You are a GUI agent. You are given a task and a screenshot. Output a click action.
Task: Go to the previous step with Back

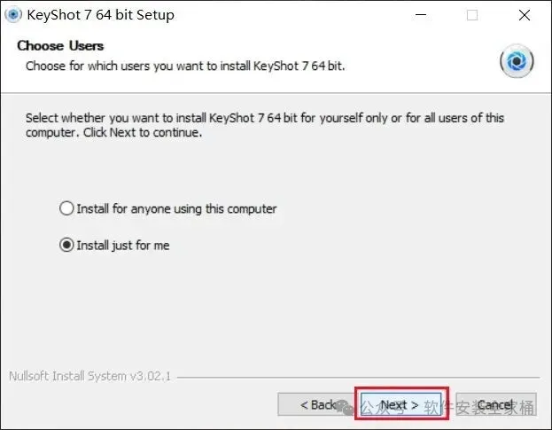tap(315, 404)
